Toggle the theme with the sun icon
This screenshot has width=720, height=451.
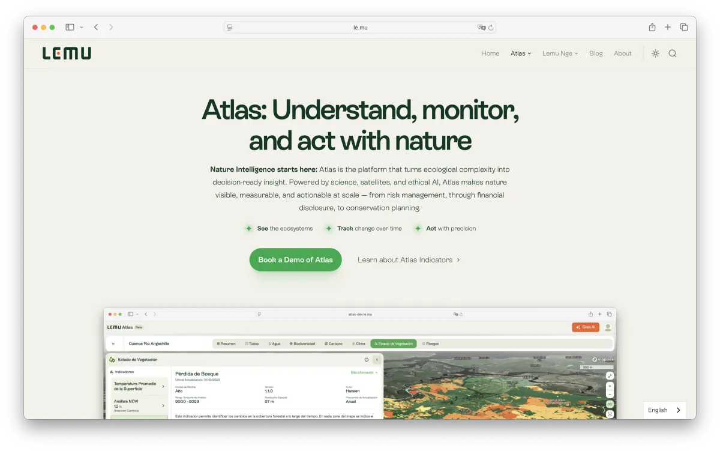tap(655, 53)
